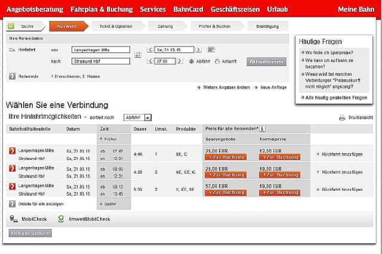382x254 pixels.
Task: Show later connections with Später
Action: pyautogui.click(x=108, y=204)
